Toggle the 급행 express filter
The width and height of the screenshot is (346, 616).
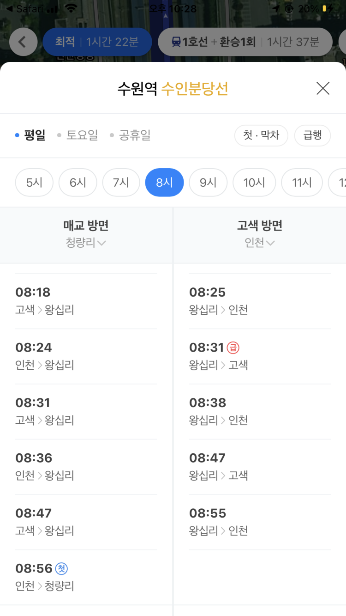click(312, 135)
